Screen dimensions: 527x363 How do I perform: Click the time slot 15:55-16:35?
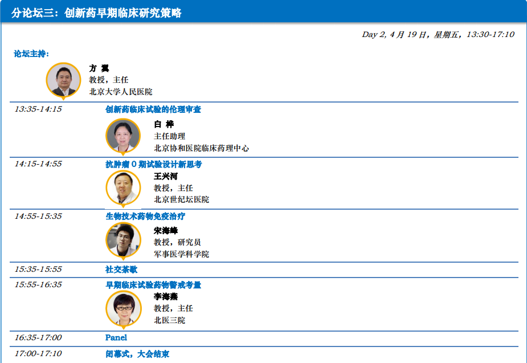click(x=38, y=285)
